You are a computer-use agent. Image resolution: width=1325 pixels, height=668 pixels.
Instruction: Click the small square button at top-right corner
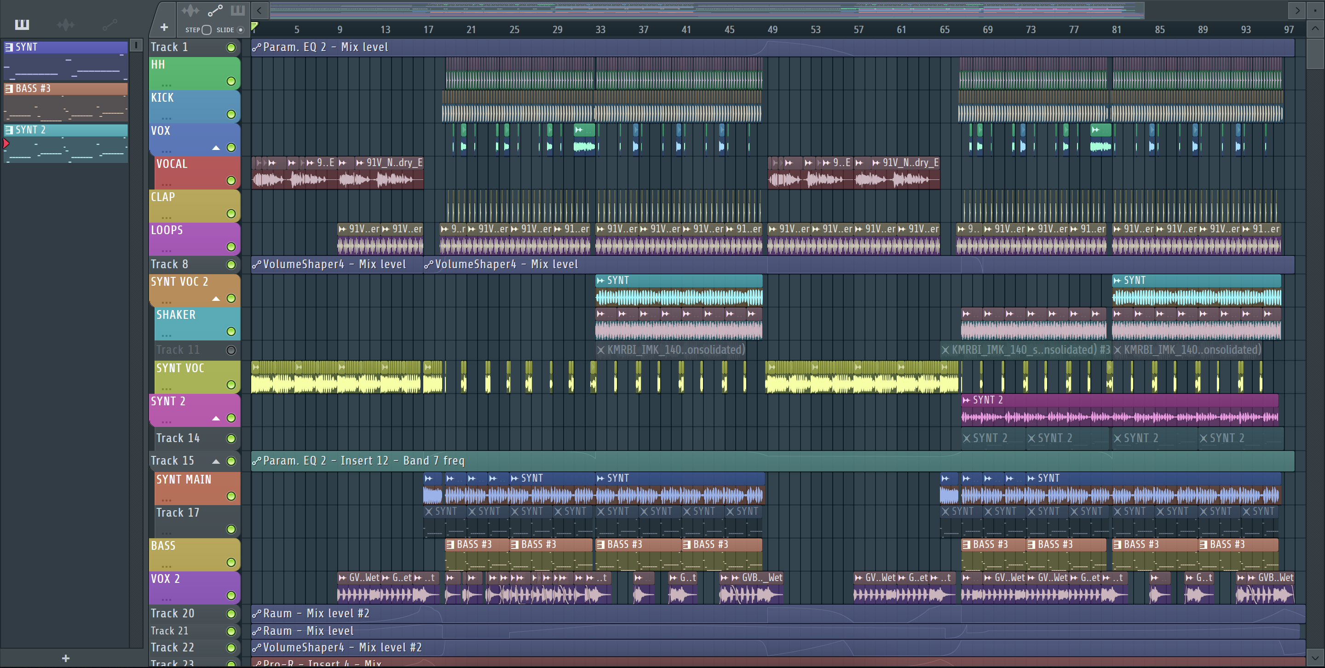point(1315,10)
